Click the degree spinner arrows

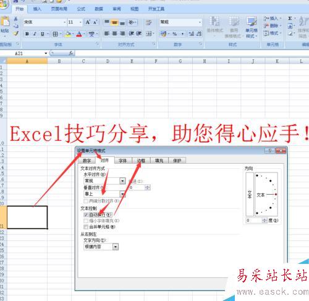265,221
